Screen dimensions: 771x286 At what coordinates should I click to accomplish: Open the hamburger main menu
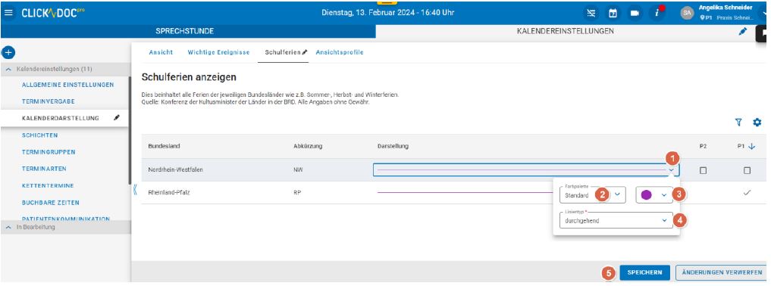pyautogui.click(x=8, y=13)
